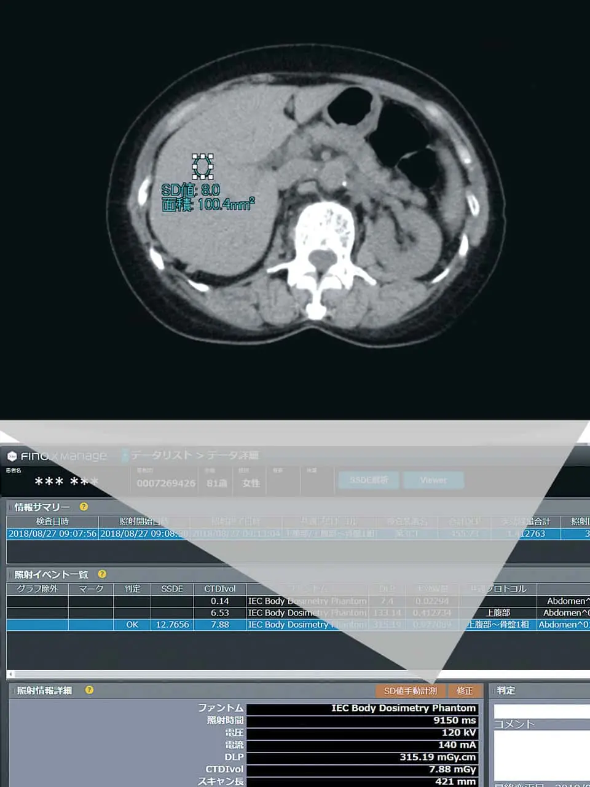Click the help icon beside 照射イベント一覧
Screen dimensions: 590x787
coord(102,574)
